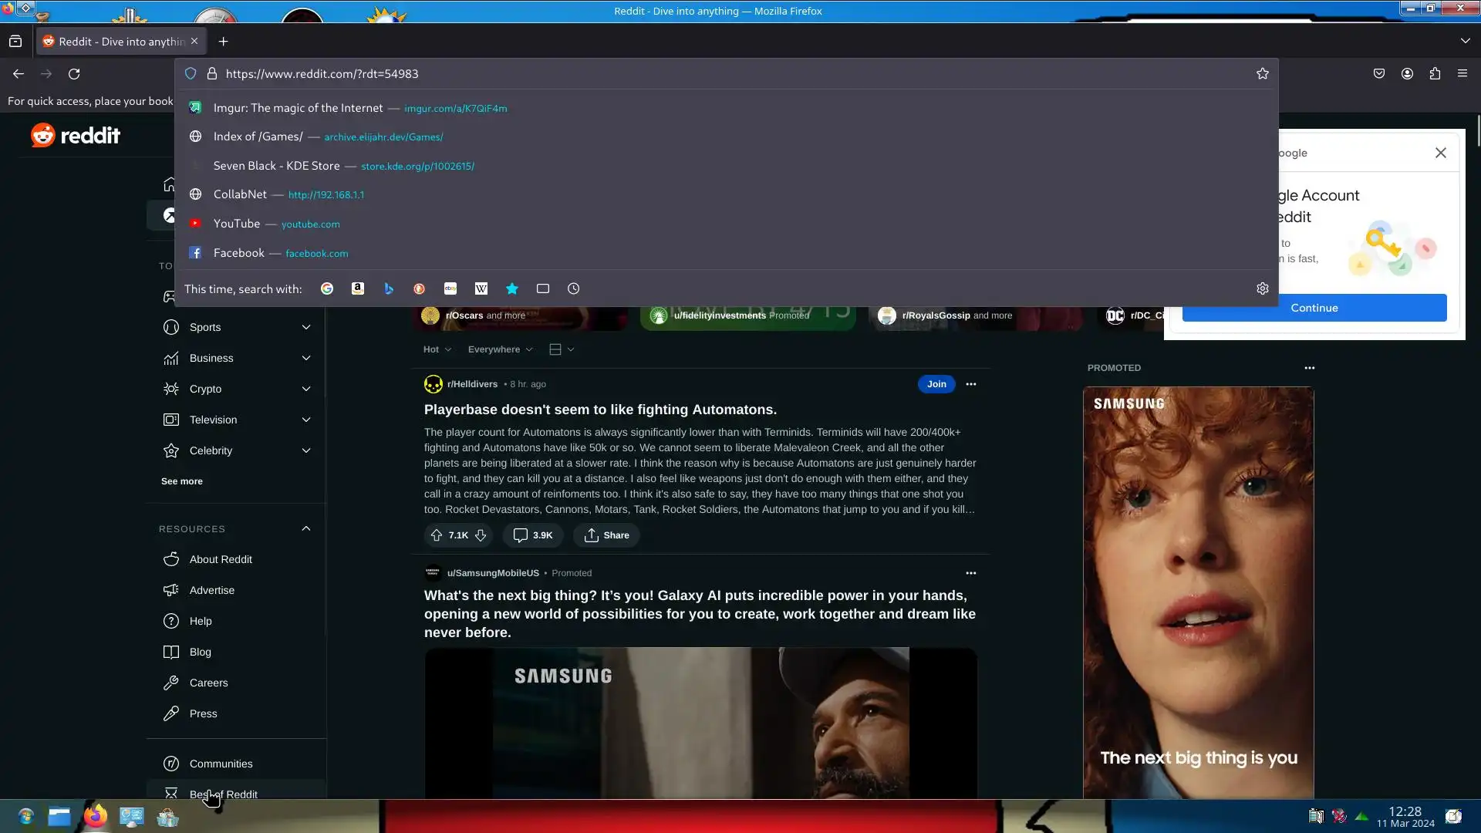The width and height of the screenshot is (1481, 833).
Task: Expand the Sports topic section
Action: pyautogui.click(x=306, y=327)
